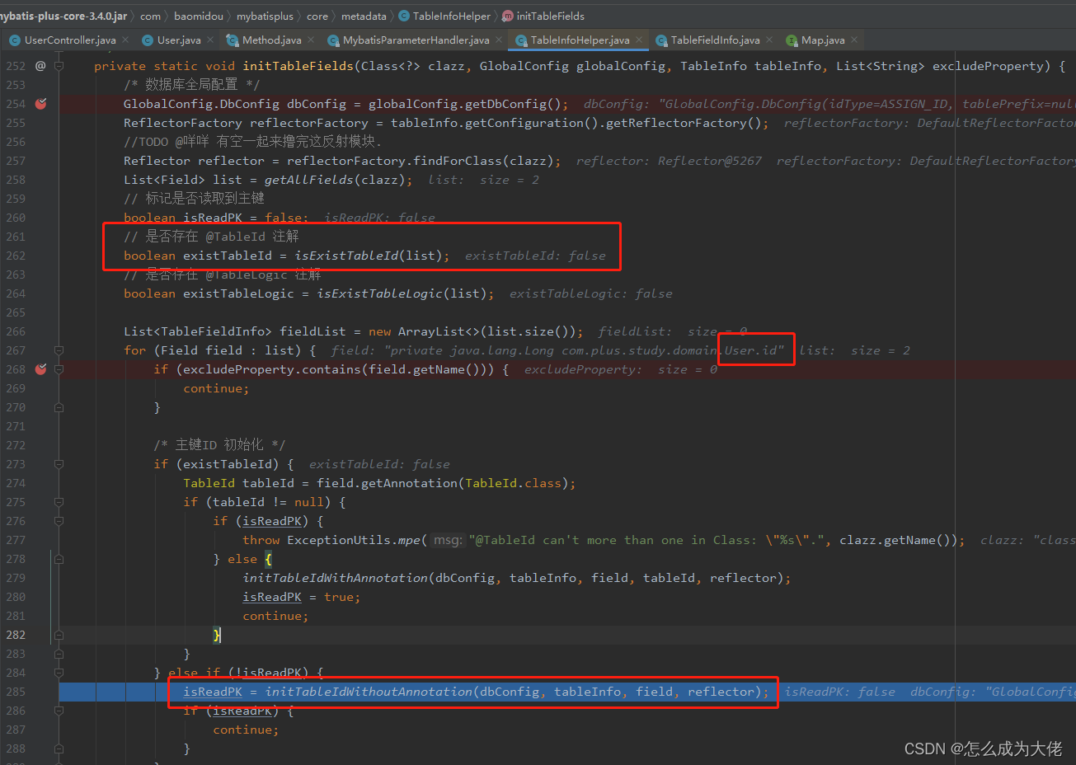Toggle the breakpoint on line 268
This screenshot has width=1076, height=765.
(40, 369)
